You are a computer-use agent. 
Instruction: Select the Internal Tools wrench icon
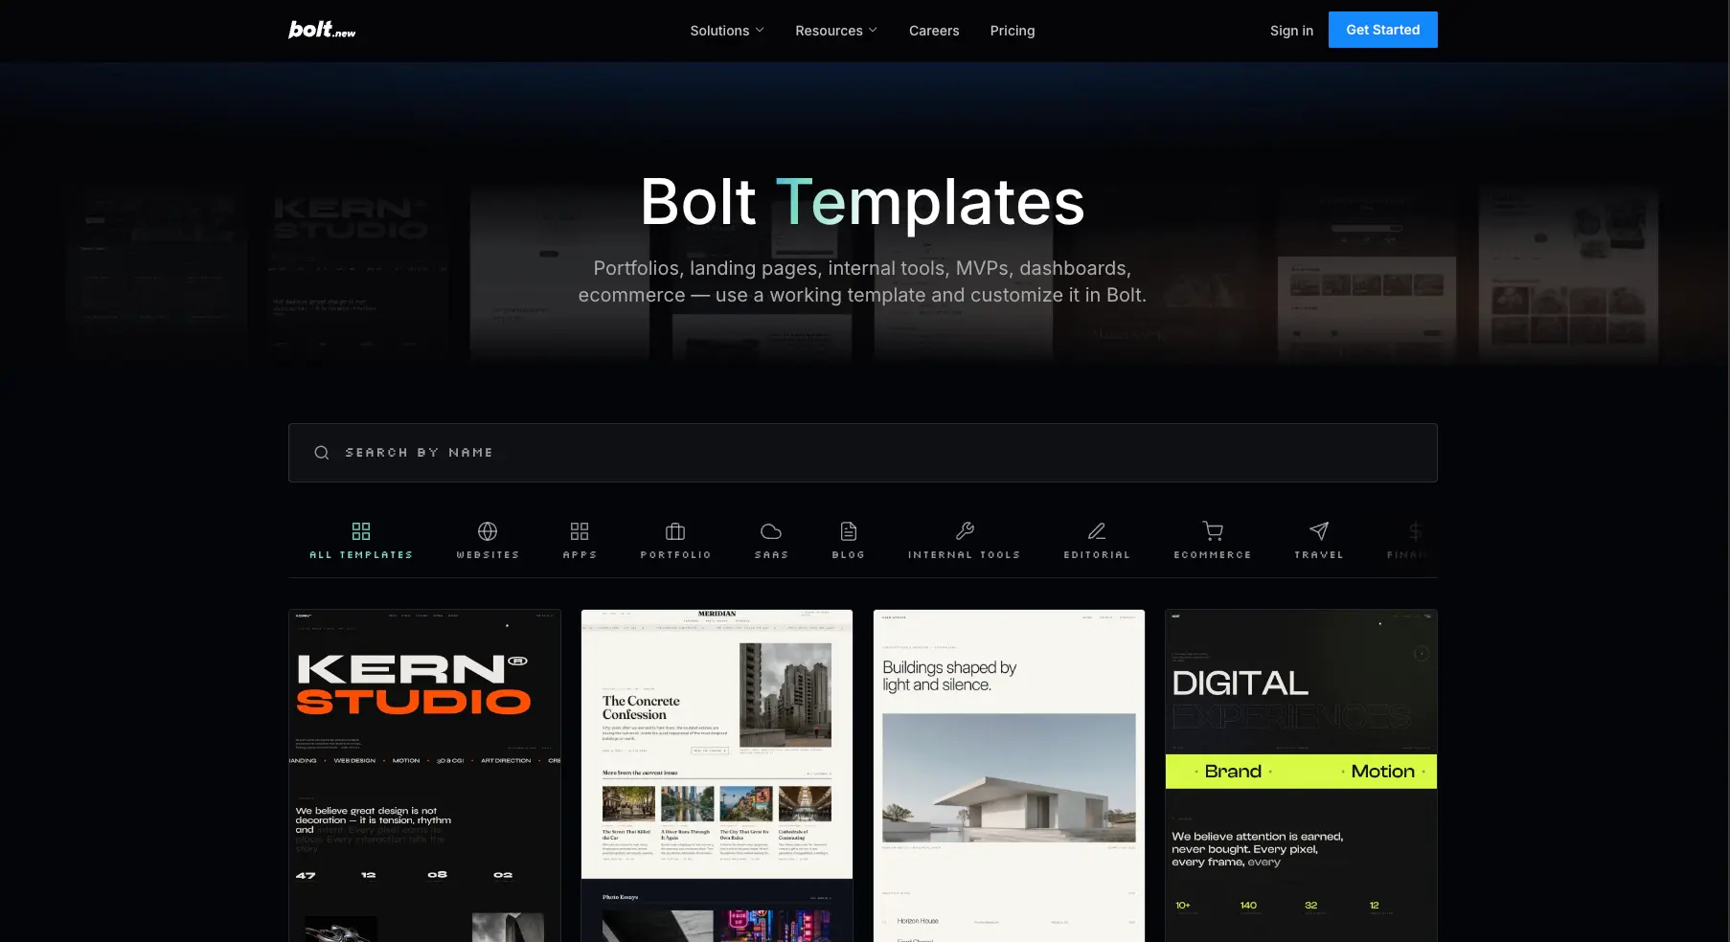pos(965,531)
